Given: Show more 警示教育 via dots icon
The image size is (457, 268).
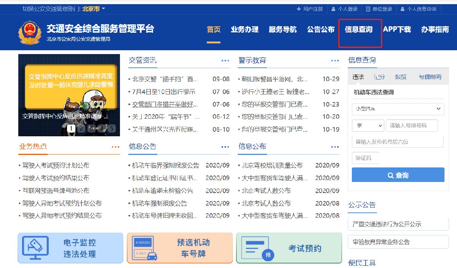Looking at the screenshot, I should pos(335,61).
